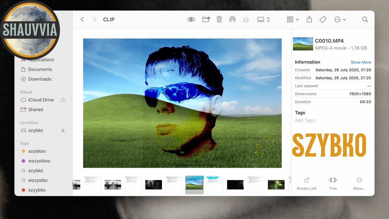Image resolution: width=389 pixels, height=219 pixels.
Task: Click the toolbar Eject icon
Action: (246, 19)
